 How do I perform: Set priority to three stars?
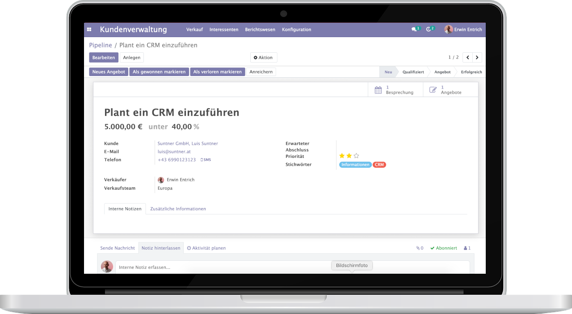coord(356,156)
